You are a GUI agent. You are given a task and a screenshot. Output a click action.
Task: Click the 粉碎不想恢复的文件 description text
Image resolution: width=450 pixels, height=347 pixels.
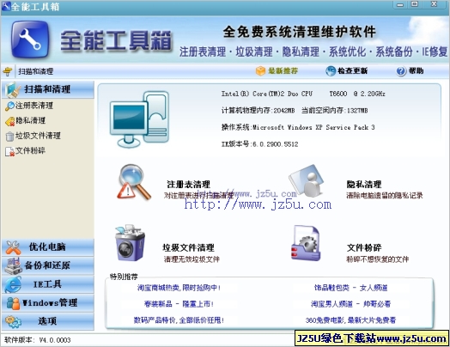coord(378,259)
